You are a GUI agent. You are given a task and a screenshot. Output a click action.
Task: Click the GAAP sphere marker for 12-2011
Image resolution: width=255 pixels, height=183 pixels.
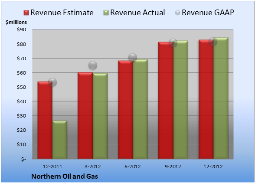tap(52, 82)
